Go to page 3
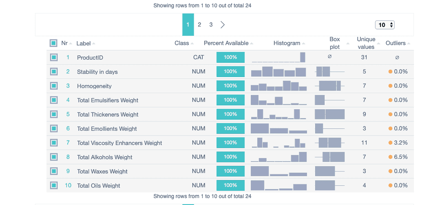Viewport: 422px width, 205px height. [211, 25]
